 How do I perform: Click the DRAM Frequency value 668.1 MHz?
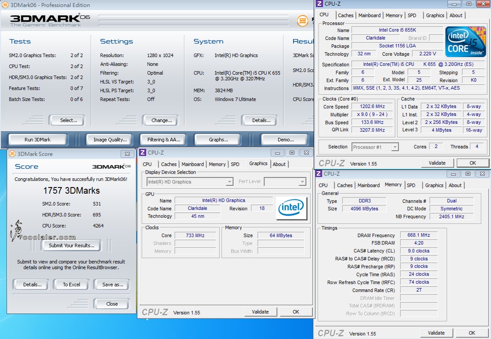pos(419,235)
